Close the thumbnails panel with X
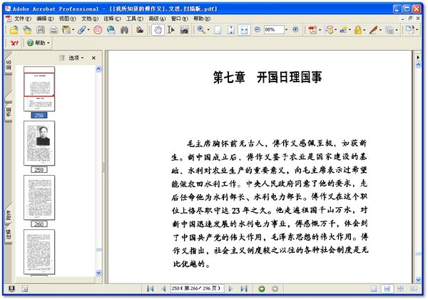 [93, 58]
